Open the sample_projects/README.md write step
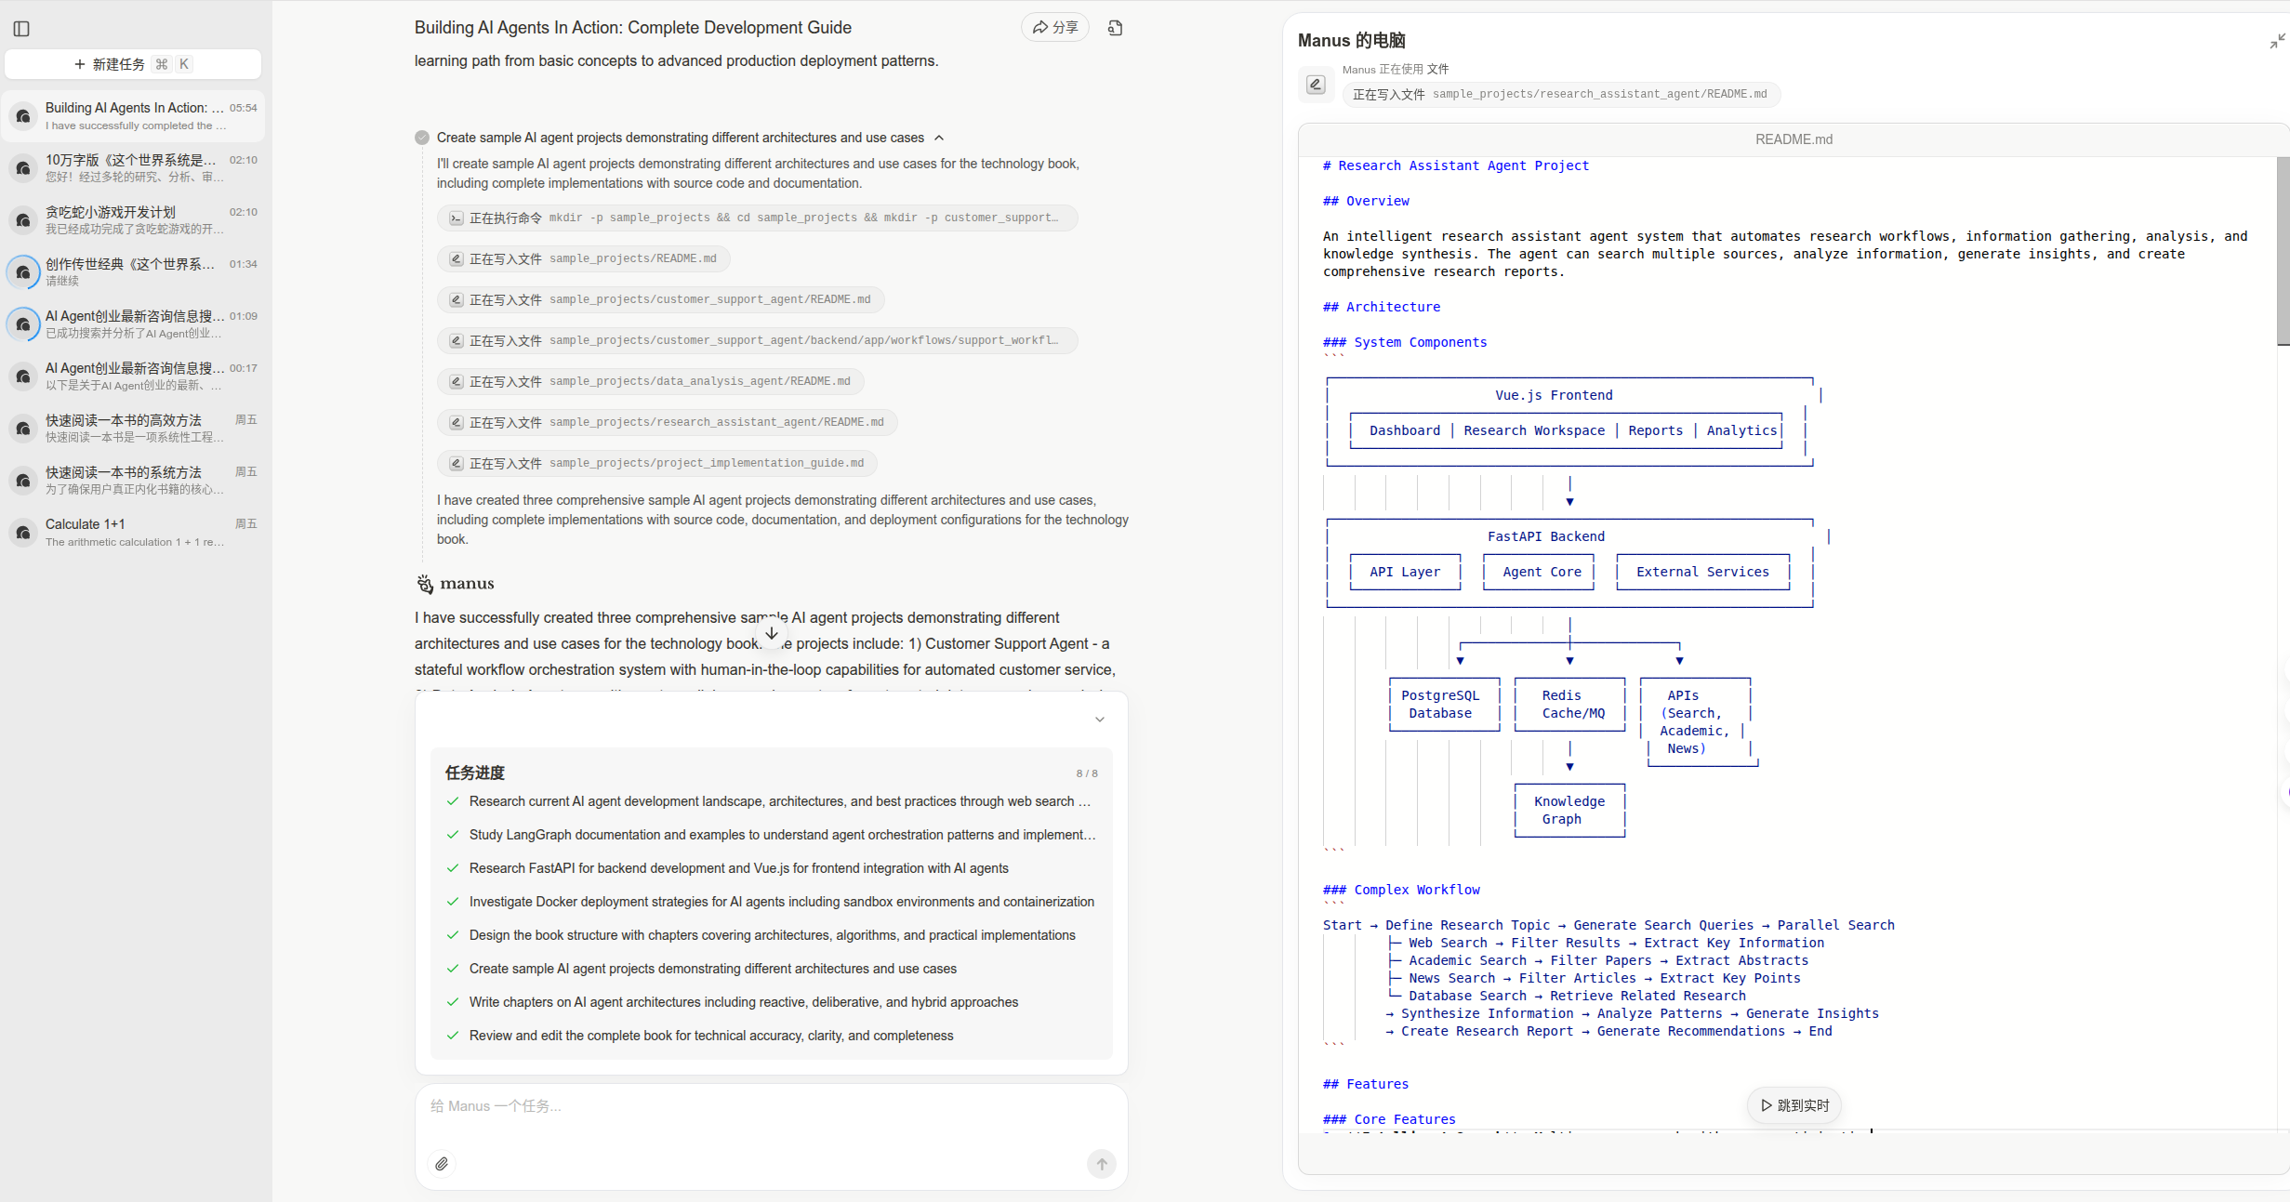Screen dimensions: 2290x1202 (583, 258)
